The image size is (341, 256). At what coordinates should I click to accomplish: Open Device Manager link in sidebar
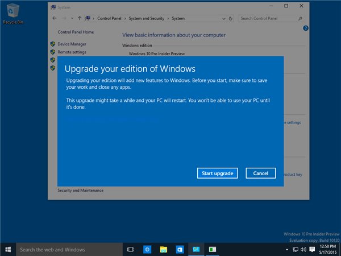[x=71, y=44]
